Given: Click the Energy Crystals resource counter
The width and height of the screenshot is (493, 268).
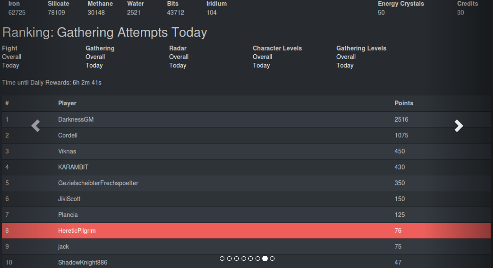Looking at the screenshot, I should tap(401, 8).
